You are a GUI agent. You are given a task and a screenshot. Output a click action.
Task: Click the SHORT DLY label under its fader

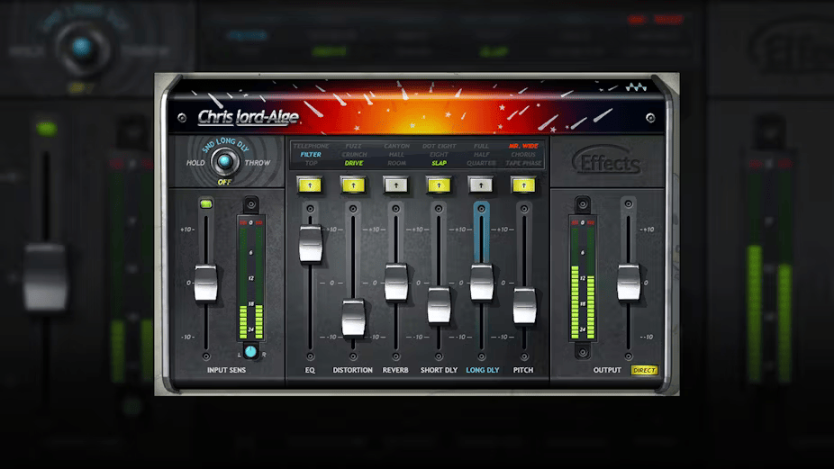point(439,370)
